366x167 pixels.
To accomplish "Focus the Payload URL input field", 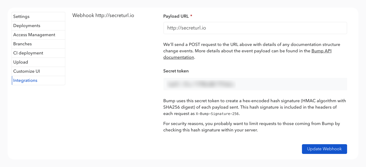I will point(255,28).
